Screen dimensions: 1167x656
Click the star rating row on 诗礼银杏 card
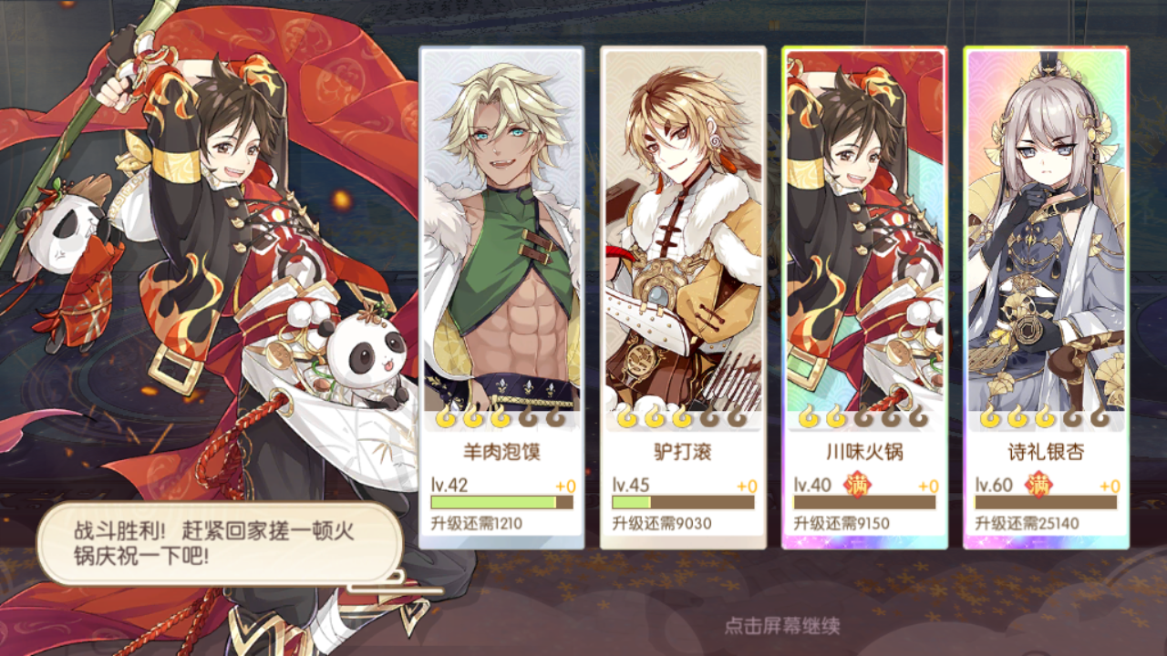(x=1046, y=418)
